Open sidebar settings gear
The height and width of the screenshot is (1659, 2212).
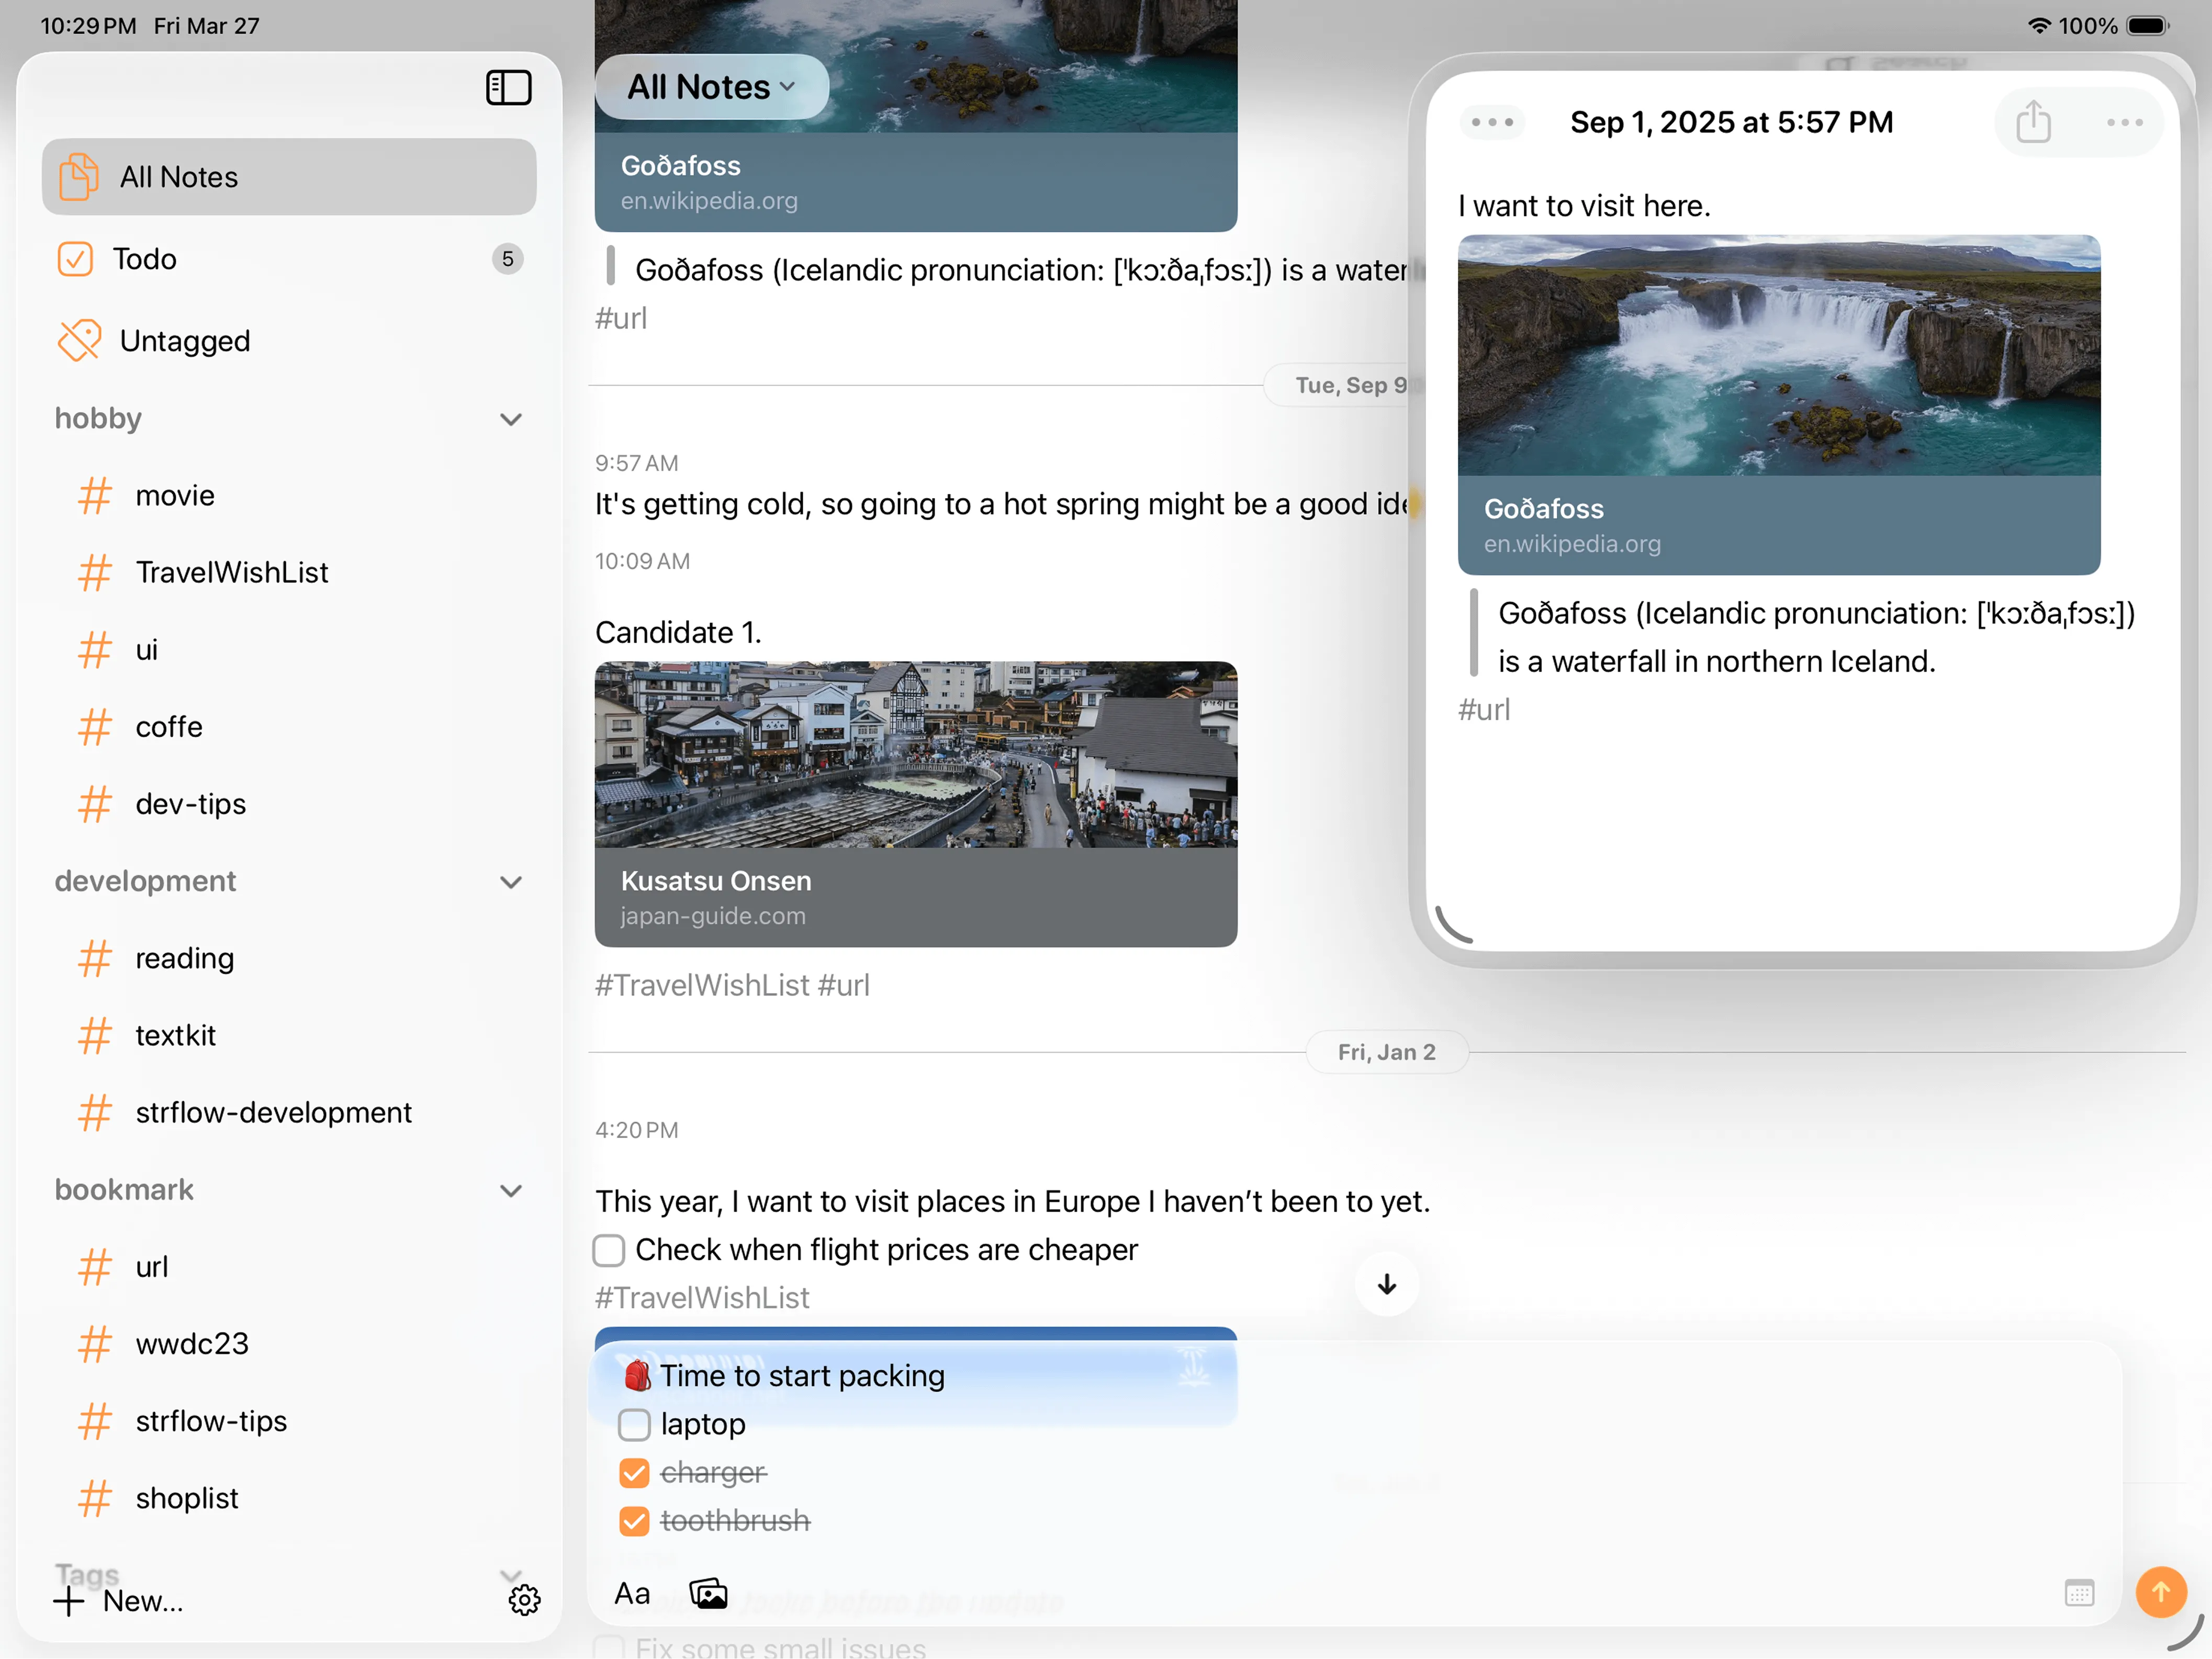point(524,1600)
